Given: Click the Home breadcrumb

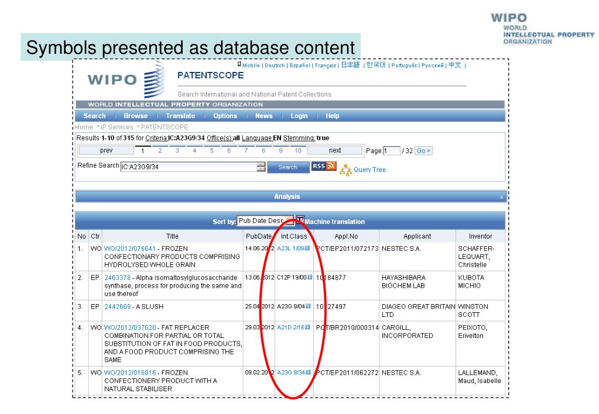Looking at the screenshot, I should pos(84,127).
